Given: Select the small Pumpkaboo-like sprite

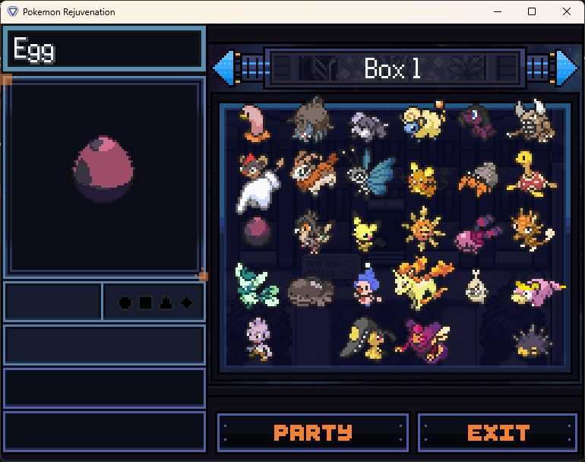Looking at the screenshot, I should (x=476, y=286).
